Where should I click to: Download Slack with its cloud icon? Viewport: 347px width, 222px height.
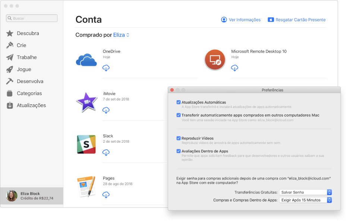[x=106, y=152]
